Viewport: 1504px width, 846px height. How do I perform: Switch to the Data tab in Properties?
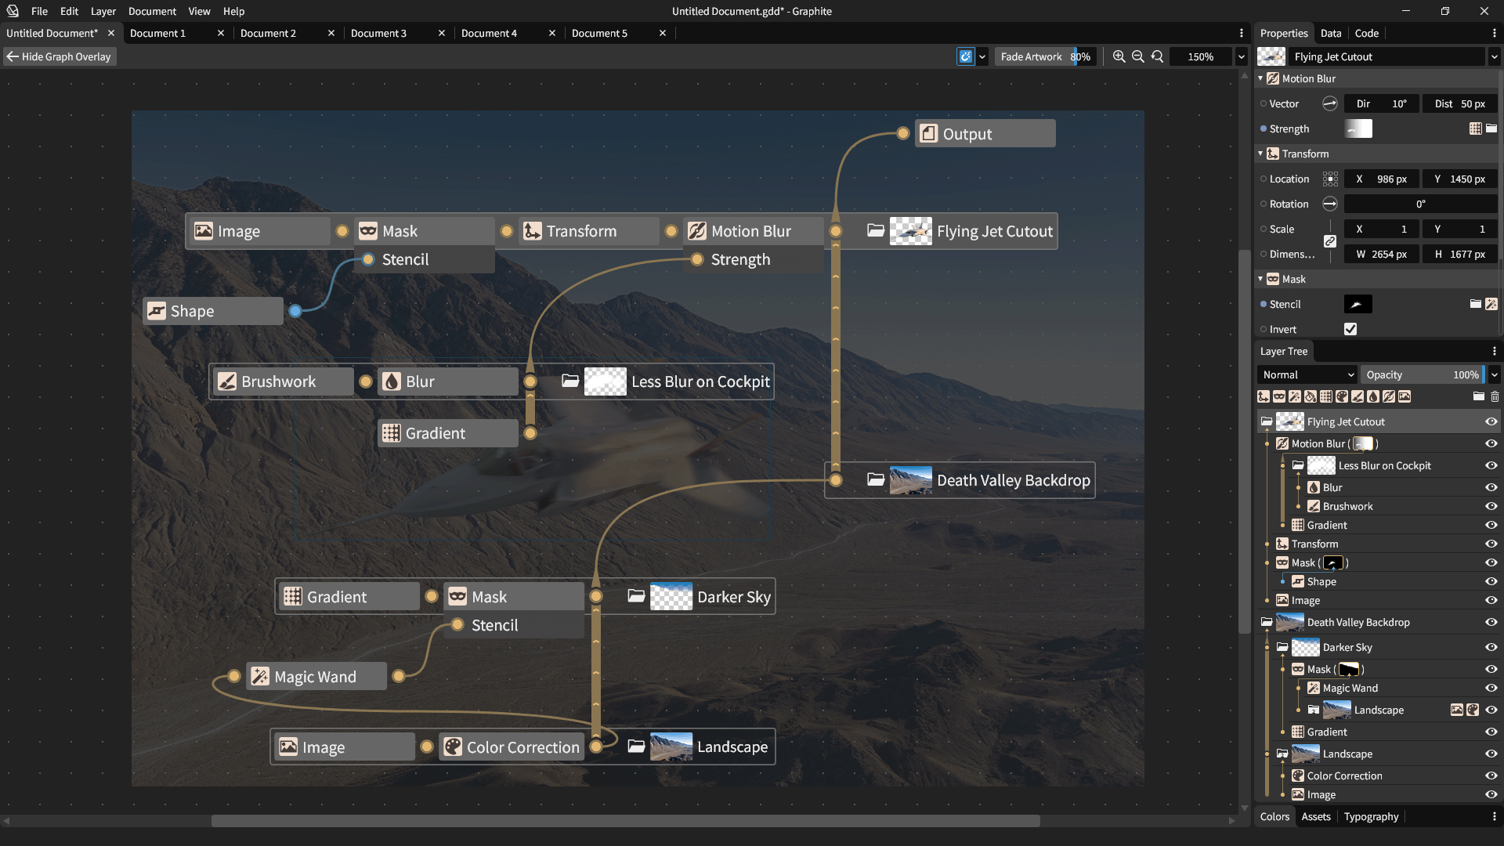(x=1330, y=33)
